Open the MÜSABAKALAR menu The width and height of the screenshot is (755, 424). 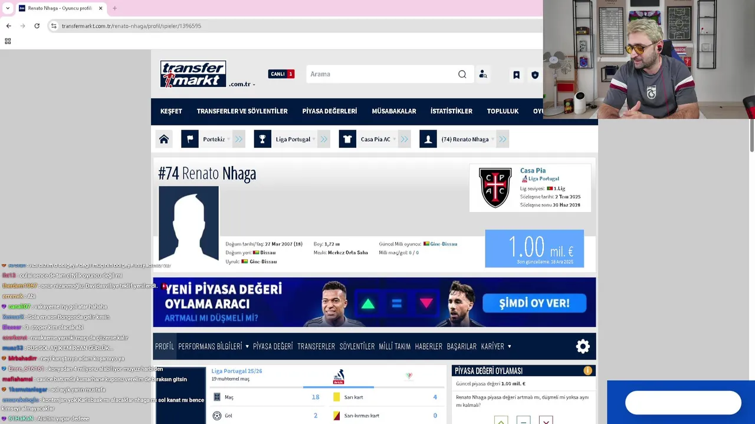click(394, 111)
